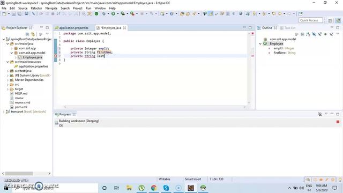343x193 pixels.
Task: Open File Explorer from the Windows taskbar
Action: 129,188
